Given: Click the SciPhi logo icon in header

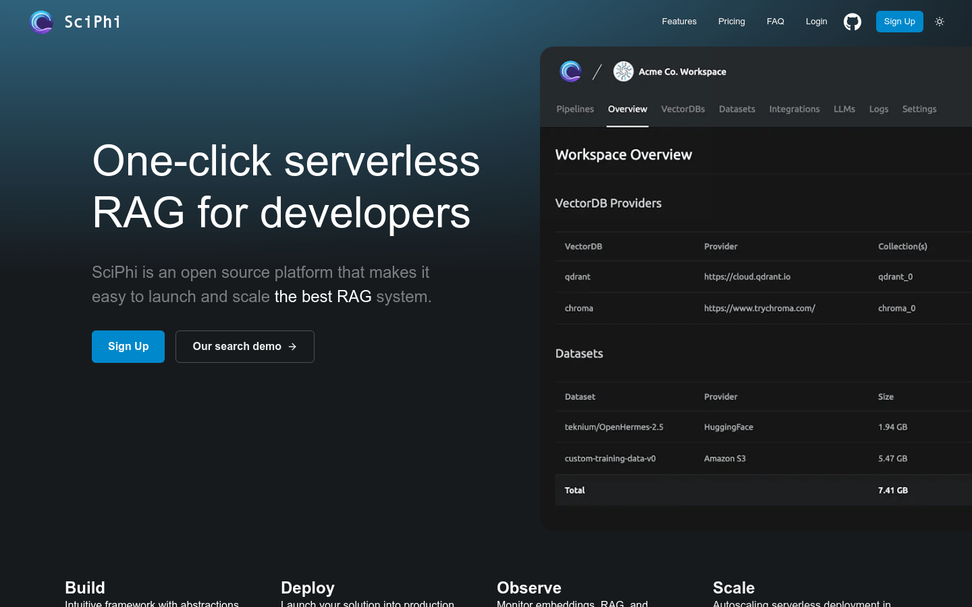Looking at the screenshot, I should point(41,22).
